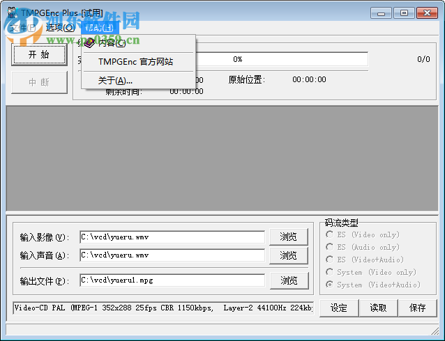The width and height of the screenshot is (445, 341).
Task: Close the TMPGEnc Plus window
Action: [427, 13]
